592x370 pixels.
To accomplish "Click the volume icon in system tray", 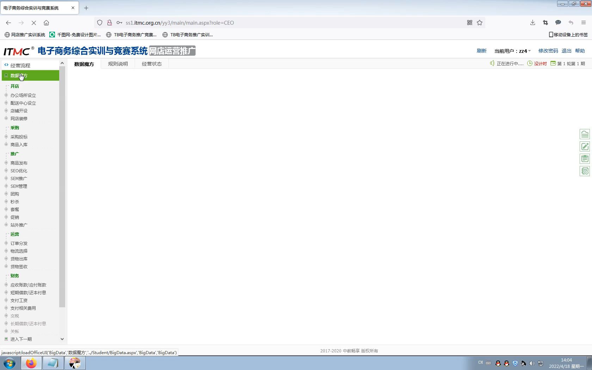I will pyautogui.click(x=532, y=363).
